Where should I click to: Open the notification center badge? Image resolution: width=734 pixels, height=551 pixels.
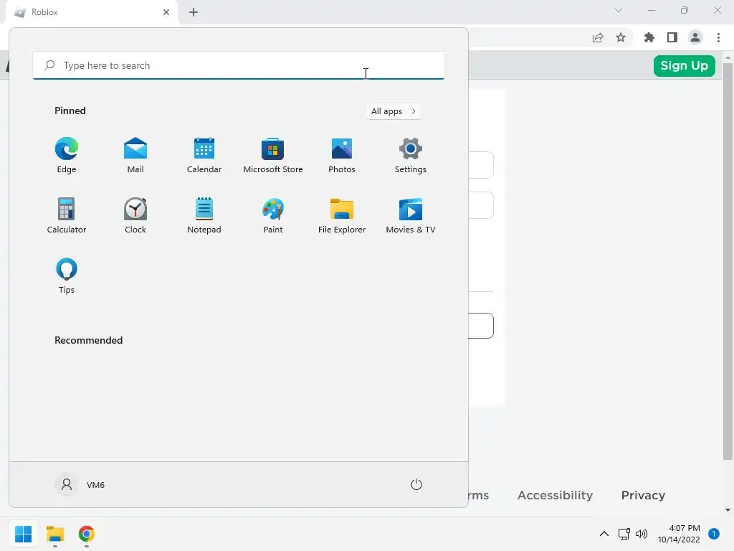click(714, 534)
